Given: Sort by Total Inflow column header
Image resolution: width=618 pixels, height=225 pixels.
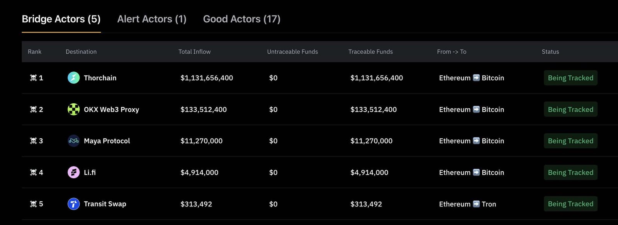Looking at the screenshot, I should (194, 52).
